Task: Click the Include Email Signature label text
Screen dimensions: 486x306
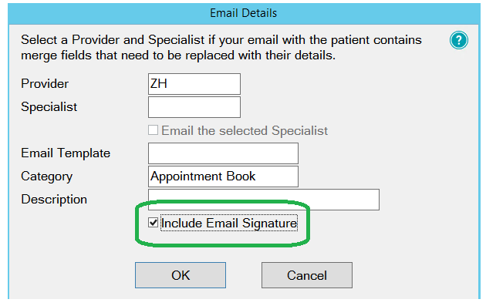Action: 229,223
